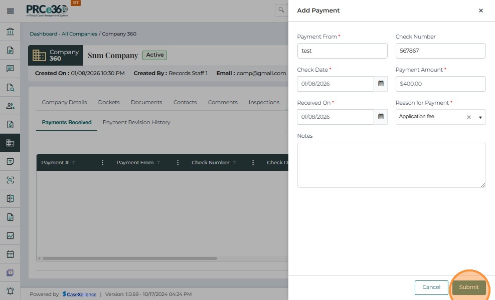Screen dimensions: 495x300
Task: Click into the Notes text area
Action: tap(391, 165)
